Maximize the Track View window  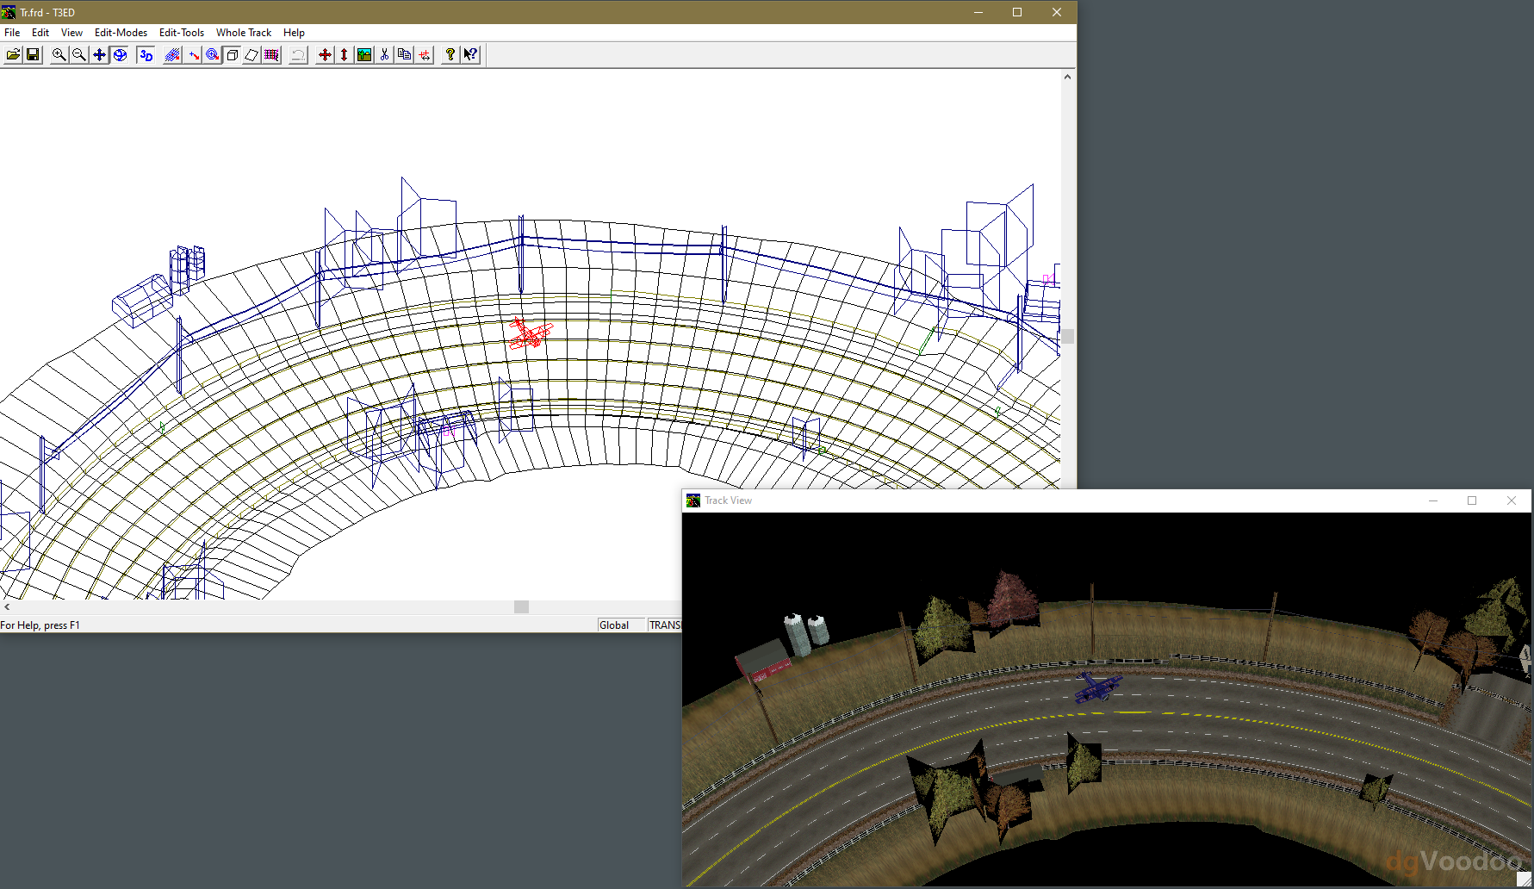tap(1472, 500)
